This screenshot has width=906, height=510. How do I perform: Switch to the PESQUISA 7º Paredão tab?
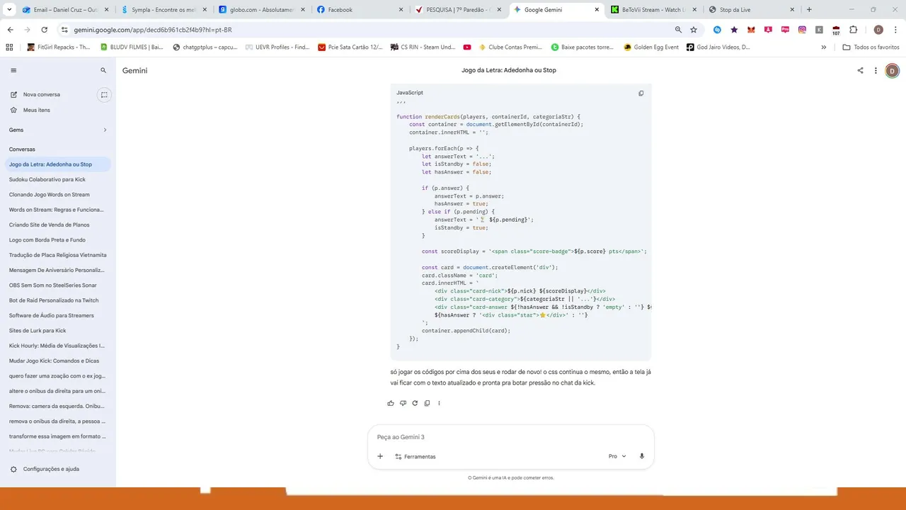[x=457, y=10]
